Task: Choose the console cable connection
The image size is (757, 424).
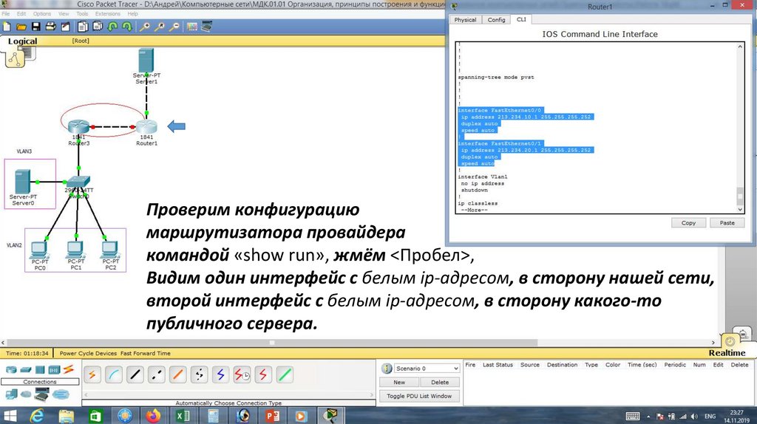Action: click(113, 375)
